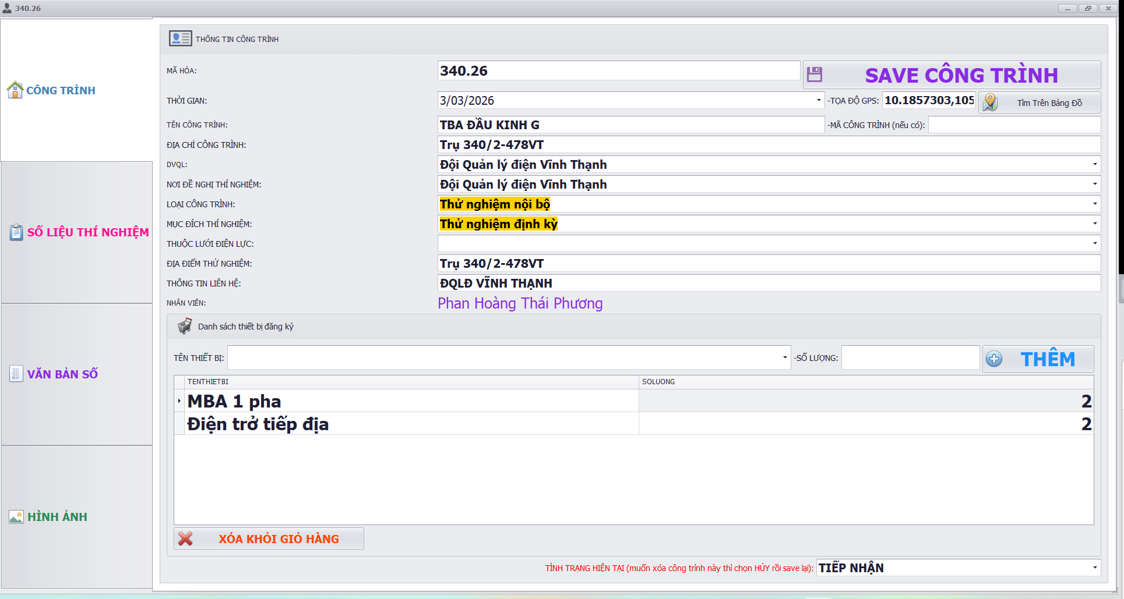1124x599 pixels.
Task: Open the LOẠI CÔNG TRÌNH dropdown
Action: 1094,204
